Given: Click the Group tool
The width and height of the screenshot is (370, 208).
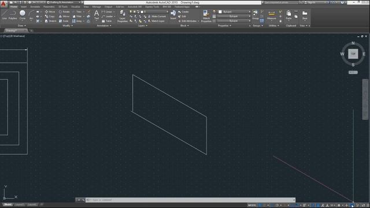Looking at the screenshot, I should (256, 14).
